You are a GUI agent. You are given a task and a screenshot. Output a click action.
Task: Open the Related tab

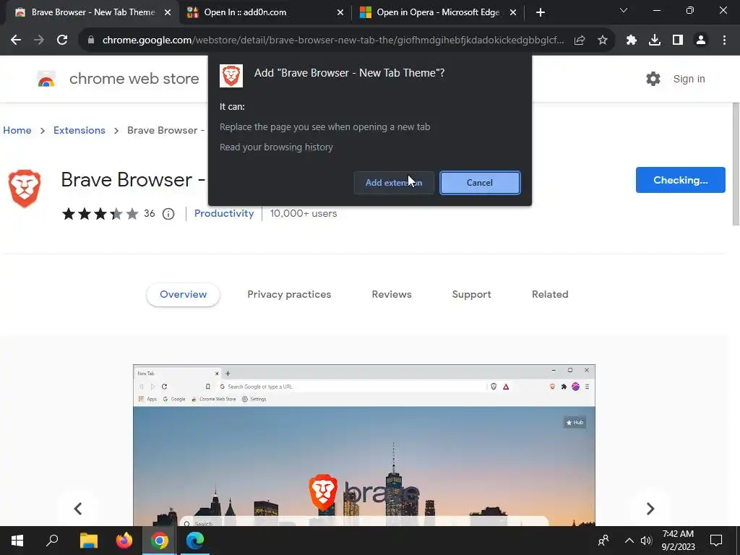point(550,295)
